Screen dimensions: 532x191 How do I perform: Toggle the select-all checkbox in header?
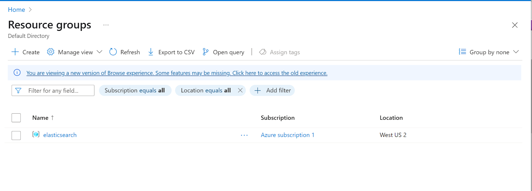(16, 118)
